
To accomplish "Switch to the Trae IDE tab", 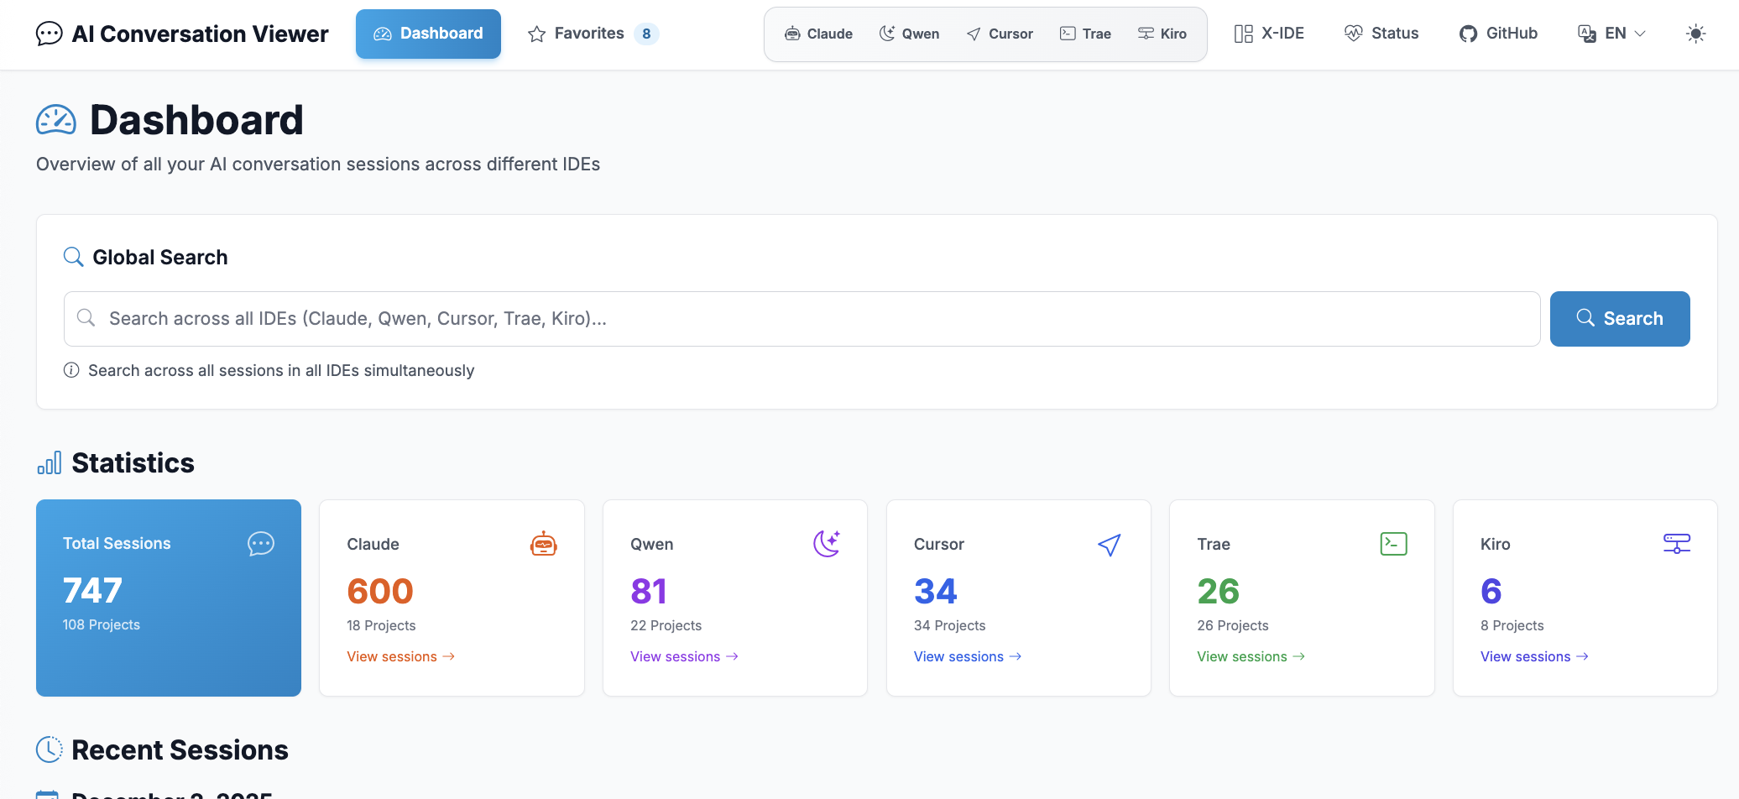I will click(x=1085, y=34).
